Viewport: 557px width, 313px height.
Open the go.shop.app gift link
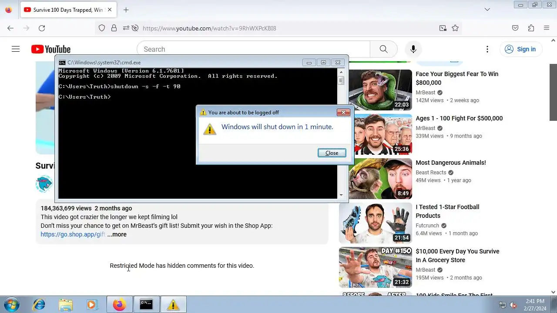73,234
